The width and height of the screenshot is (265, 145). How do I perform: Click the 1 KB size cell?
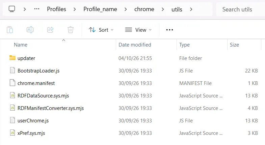pos(253,83)
